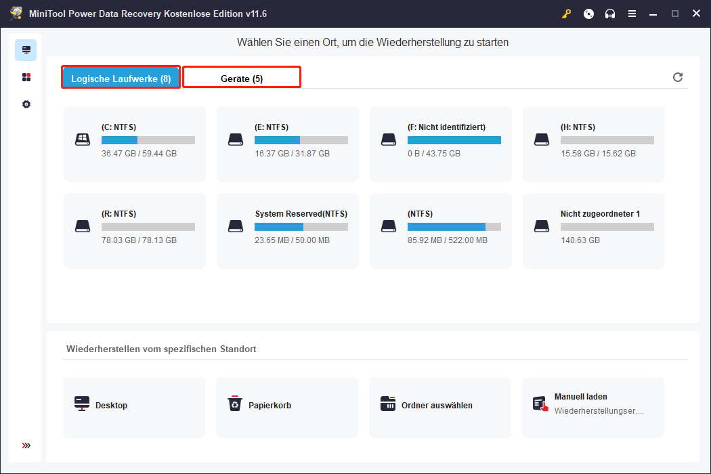711x474 pixels.
Task: Click the F: drive full usage bar
Action: point(454,140)
